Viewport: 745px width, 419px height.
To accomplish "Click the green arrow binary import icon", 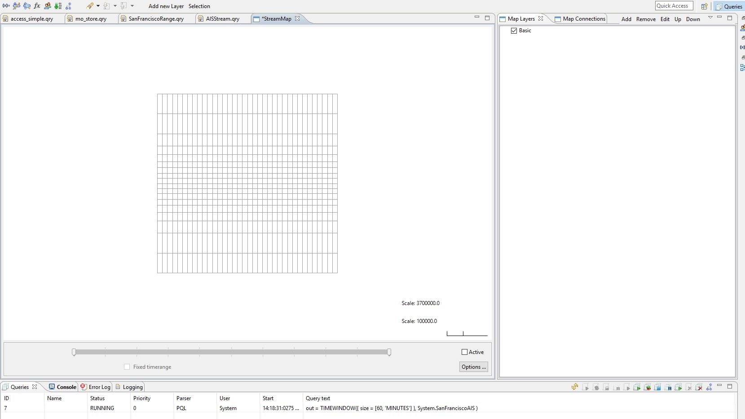I will [x=58, y=6].
